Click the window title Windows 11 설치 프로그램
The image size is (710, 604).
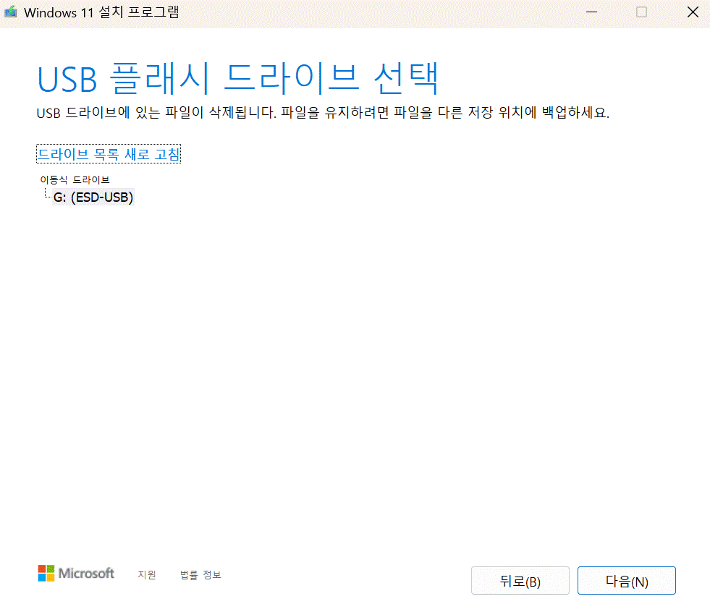(x=101, y=12)
